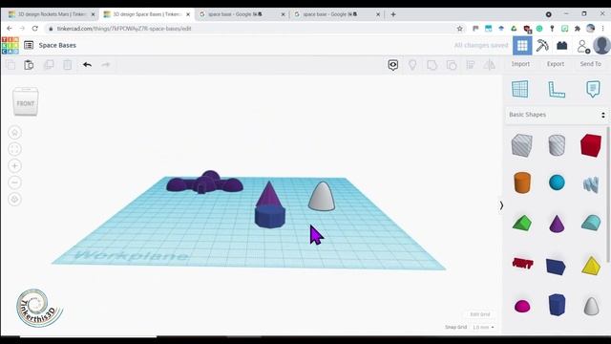Image resolution: width=611 pixels, height=344 pixels.
Task: Open the Bricks mode icon
Action: coord(562,46)
